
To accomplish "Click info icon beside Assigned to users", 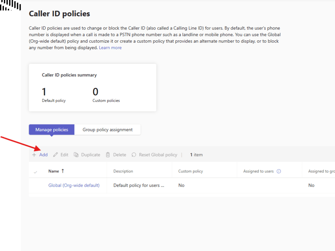I will point(279,171).
